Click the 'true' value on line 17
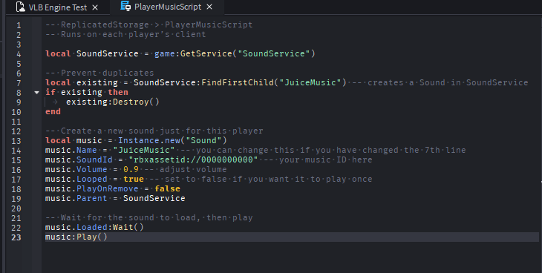This screenshot has height=273, width=542. (134, 179)
